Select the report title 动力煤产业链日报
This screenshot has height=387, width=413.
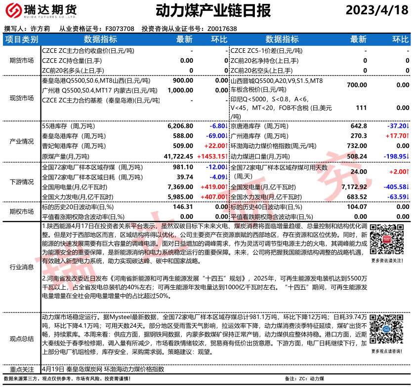tap(206, 10)
